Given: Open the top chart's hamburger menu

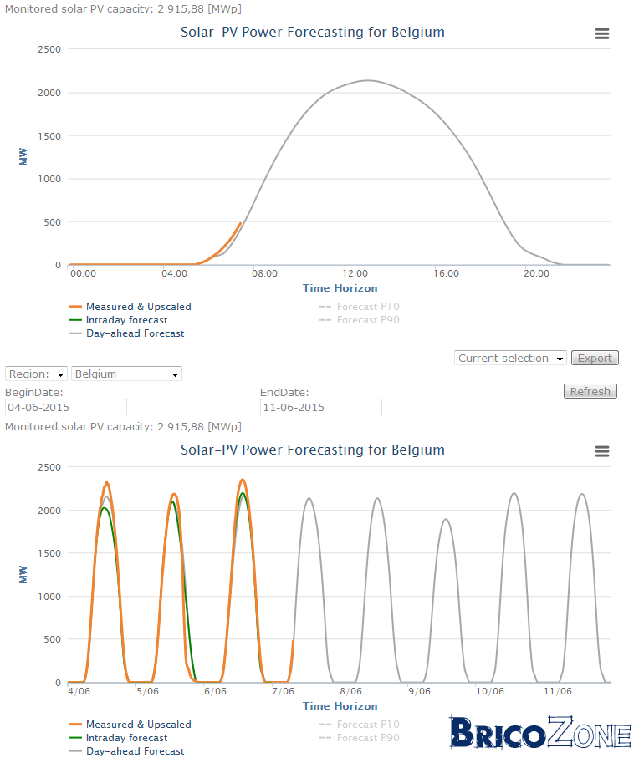Looking at the screenshot, I should pyautogui.click(x=602, y=33).
